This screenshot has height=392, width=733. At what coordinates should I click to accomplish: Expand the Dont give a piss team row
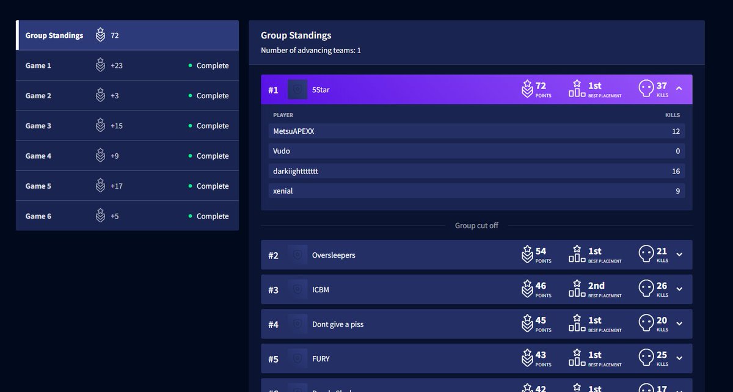[x=679, y=324]
